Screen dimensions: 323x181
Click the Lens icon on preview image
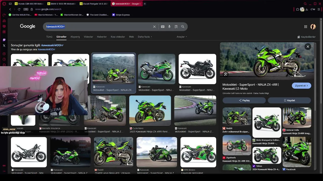[x=226, y=74]
